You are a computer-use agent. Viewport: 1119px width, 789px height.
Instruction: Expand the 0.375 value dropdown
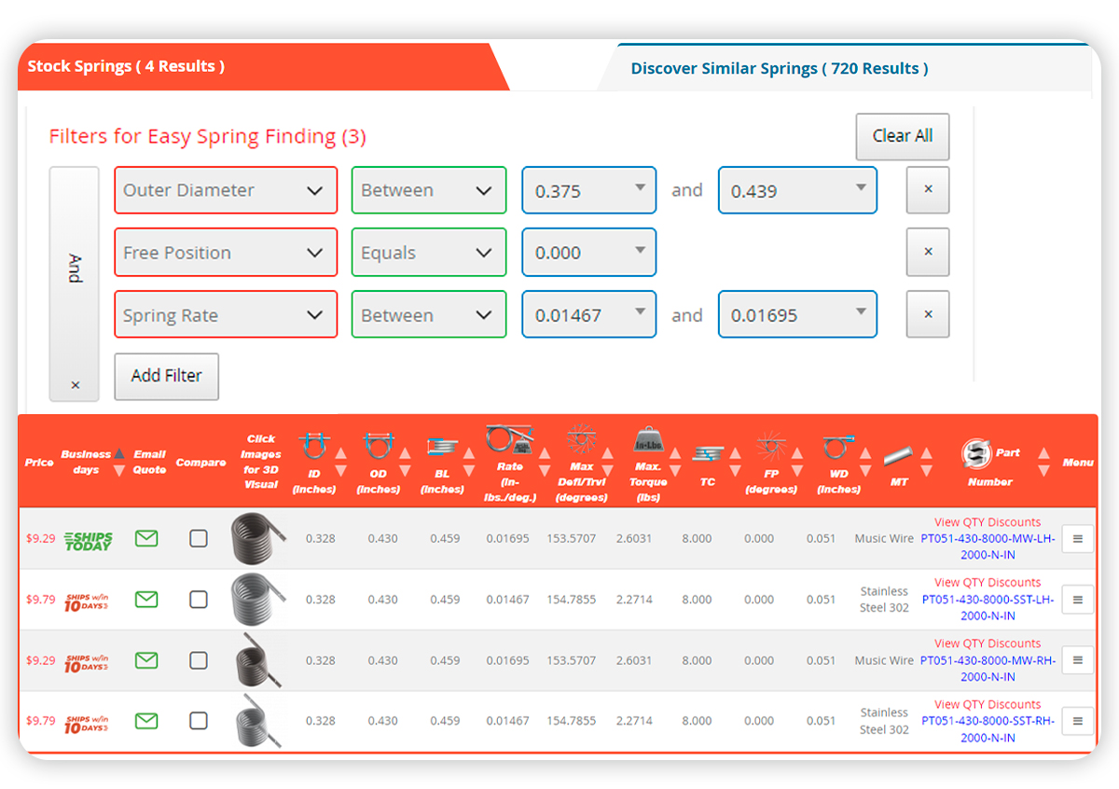click(x=588, y=189)
